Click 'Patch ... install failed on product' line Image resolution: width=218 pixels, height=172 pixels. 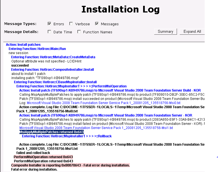click(x=112, y=124)
